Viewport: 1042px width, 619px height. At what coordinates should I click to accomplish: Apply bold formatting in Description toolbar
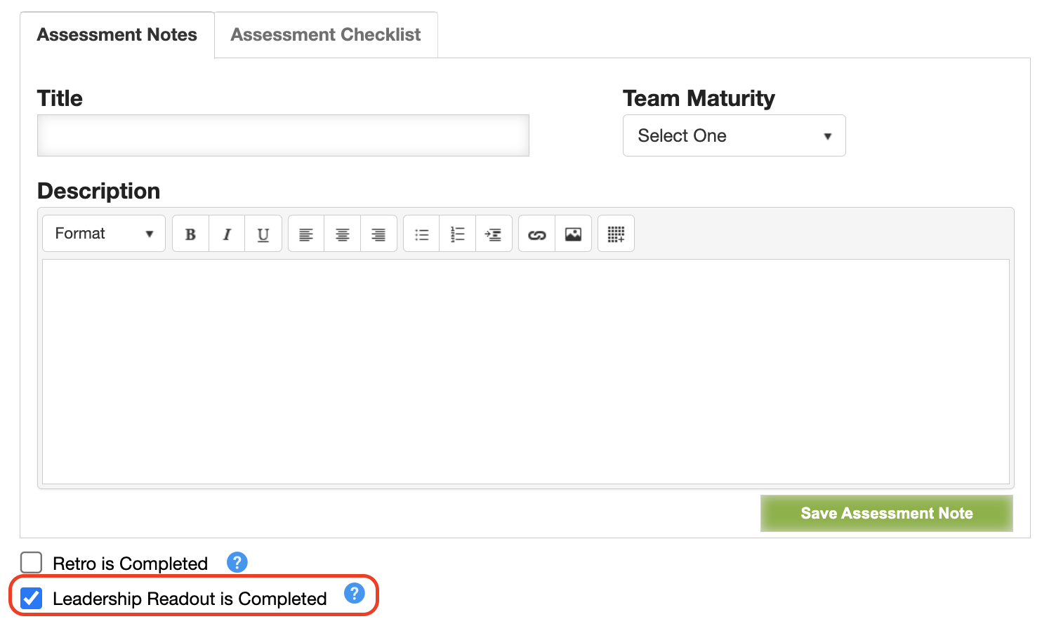pos(190,234)
